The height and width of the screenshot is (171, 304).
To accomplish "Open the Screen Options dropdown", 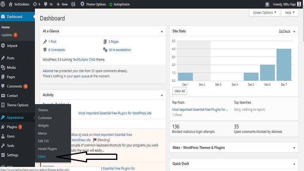I will tap(264, 13).
